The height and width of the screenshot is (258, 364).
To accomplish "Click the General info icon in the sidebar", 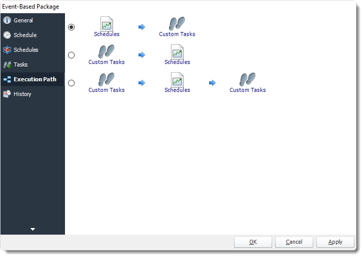I will (x=7, y=20).
